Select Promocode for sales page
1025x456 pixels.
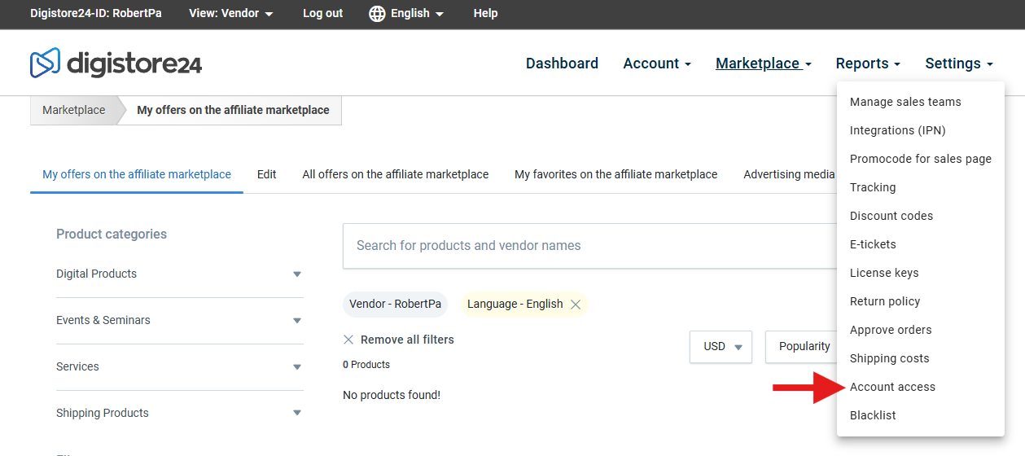920,159
